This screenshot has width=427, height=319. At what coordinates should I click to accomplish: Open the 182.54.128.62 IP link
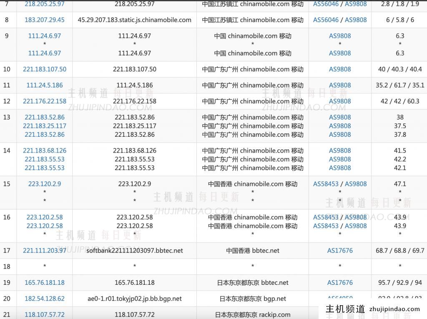tap(45, 299)
